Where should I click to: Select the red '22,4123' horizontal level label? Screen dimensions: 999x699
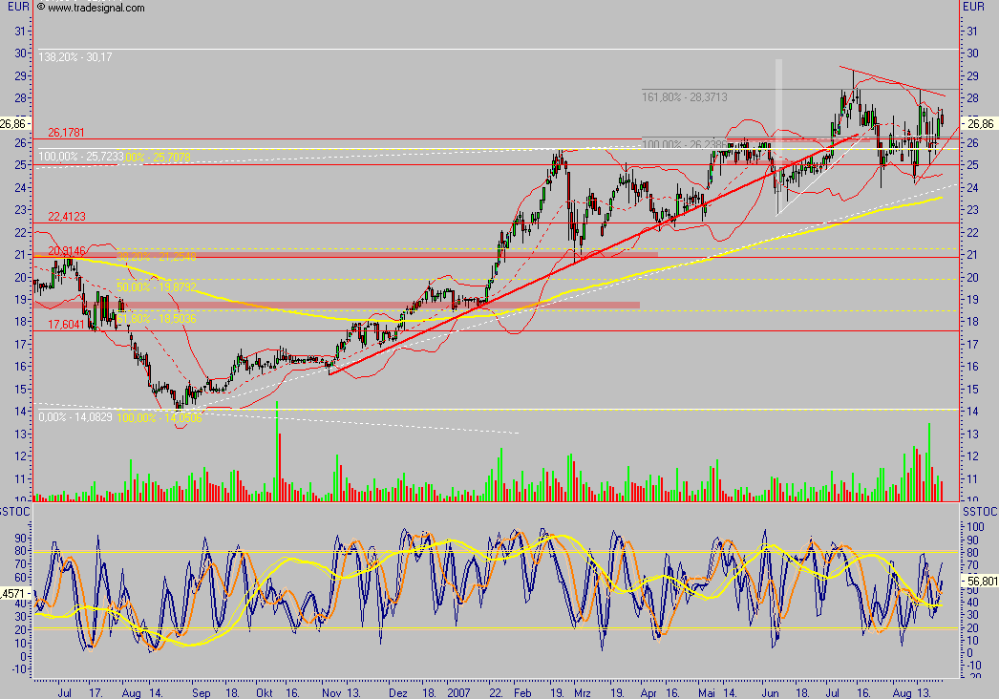[x=66, y=217]
